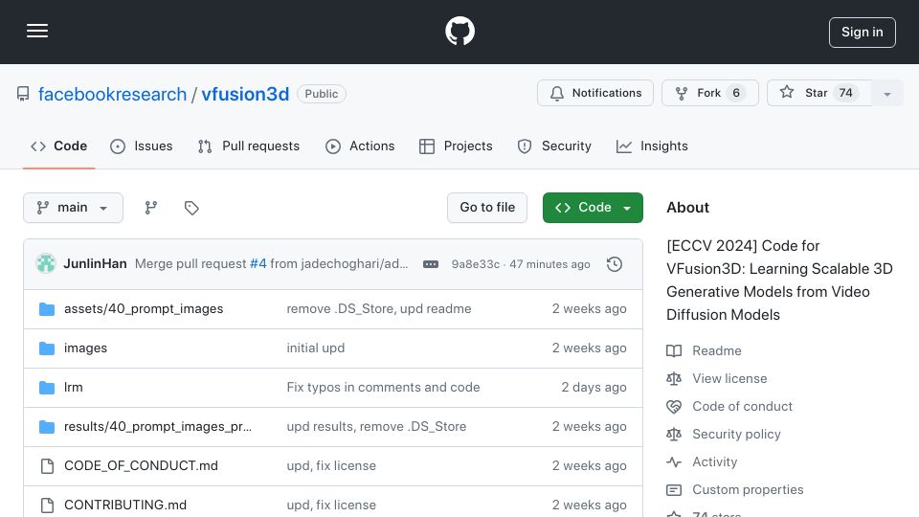
Task: Open JunlinHan's avatar in commit row
Action: [x=46, y=264]
